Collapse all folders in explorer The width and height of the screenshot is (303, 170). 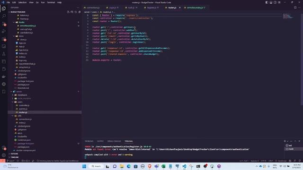coord(80,12)
